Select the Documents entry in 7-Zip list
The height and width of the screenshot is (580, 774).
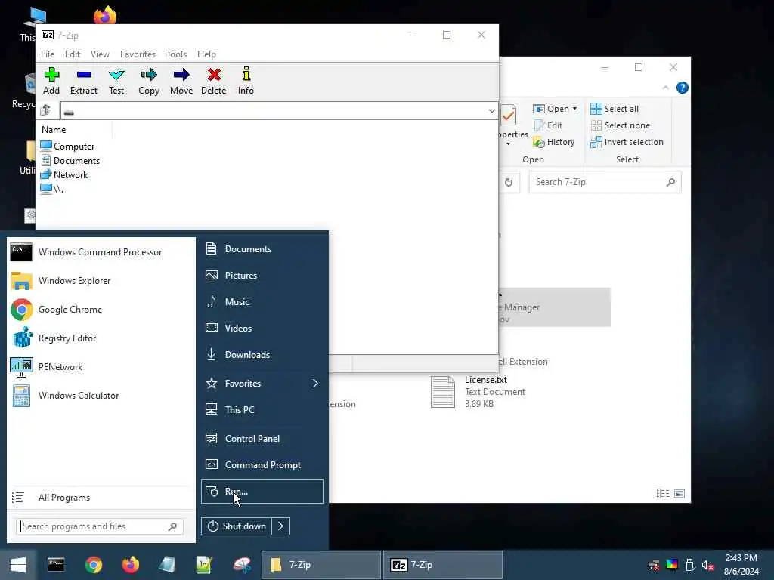click(x=70, y=161)
